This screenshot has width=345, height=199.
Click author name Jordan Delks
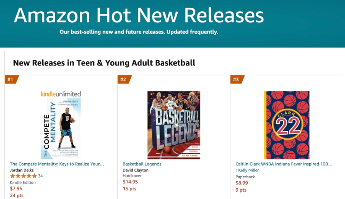(22, 170)
